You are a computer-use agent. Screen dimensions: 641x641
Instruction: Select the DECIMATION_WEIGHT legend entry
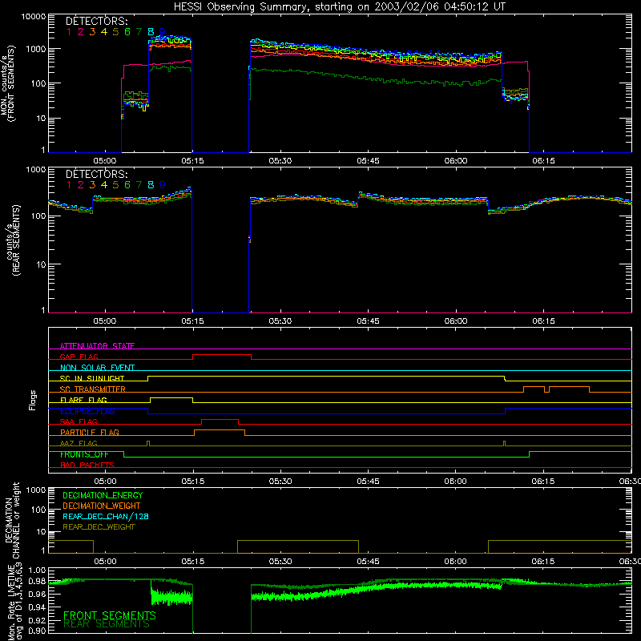[x=102, y=506]
